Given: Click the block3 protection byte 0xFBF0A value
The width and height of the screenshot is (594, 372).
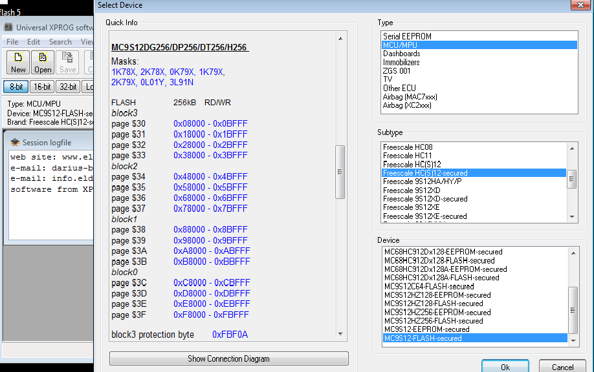Looking at the screenshot, I should pyautogui.click(x=230, y=335).
